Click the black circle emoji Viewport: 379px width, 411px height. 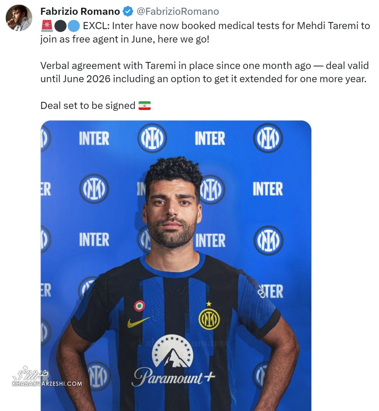click(60, 26)
